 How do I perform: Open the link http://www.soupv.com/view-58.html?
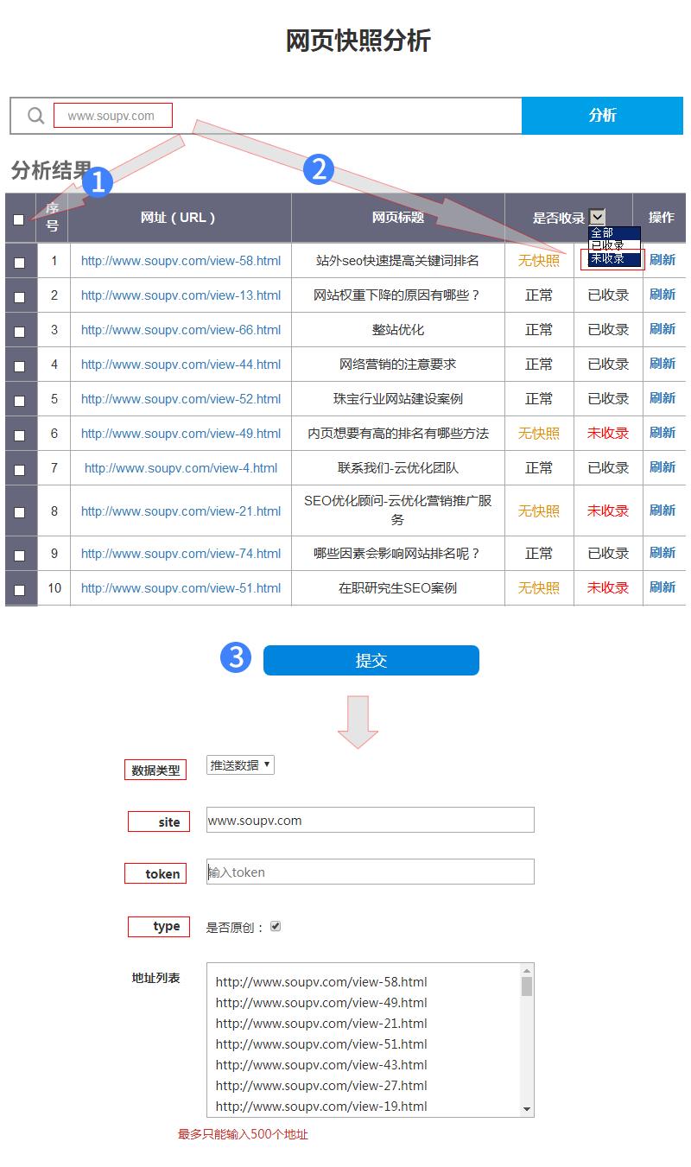tap(181, 260)
